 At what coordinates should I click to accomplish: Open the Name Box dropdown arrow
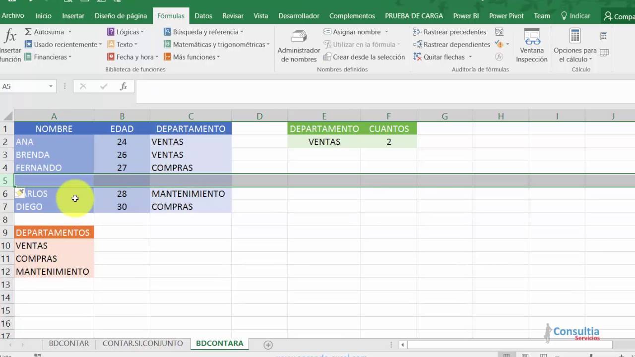pyautogui.click(x=51, y=86)
